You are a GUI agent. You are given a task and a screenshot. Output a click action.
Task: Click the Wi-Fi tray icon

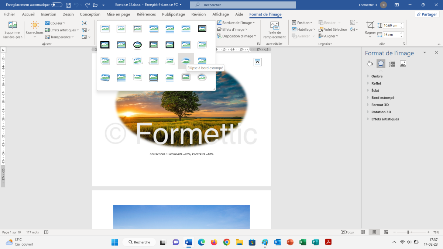(402, 242)
